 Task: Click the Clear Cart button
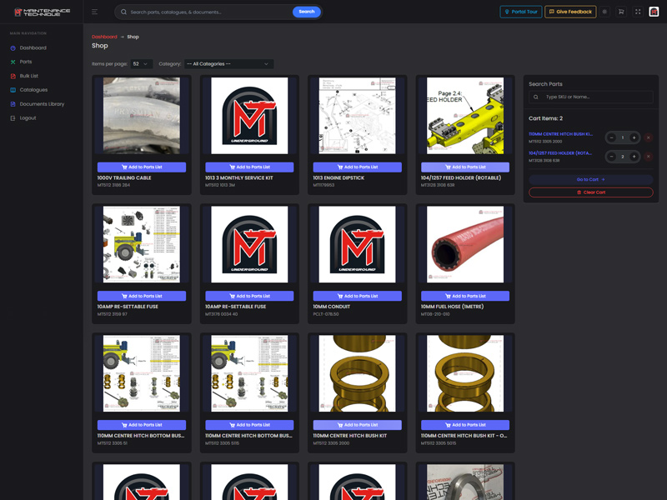(591, 192)
